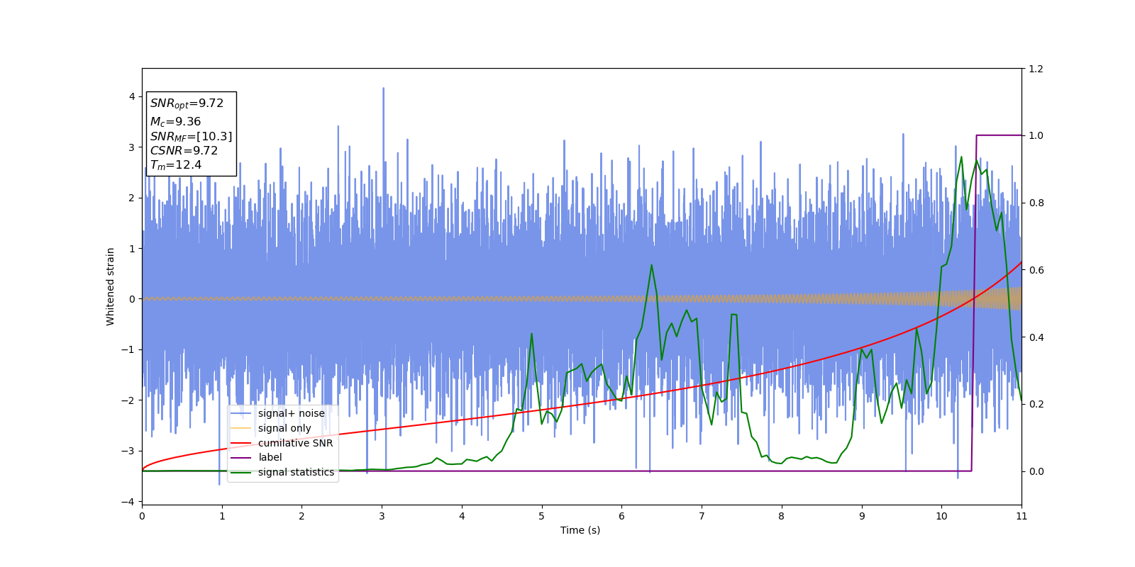Click the x-axis tick label 3
Image resolution: width=1135 pixels, height=567 pixels.
[382, 516]
